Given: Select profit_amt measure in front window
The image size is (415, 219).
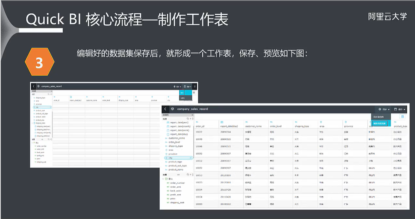Looking at the screenshot, I should (x=175, y=195).
